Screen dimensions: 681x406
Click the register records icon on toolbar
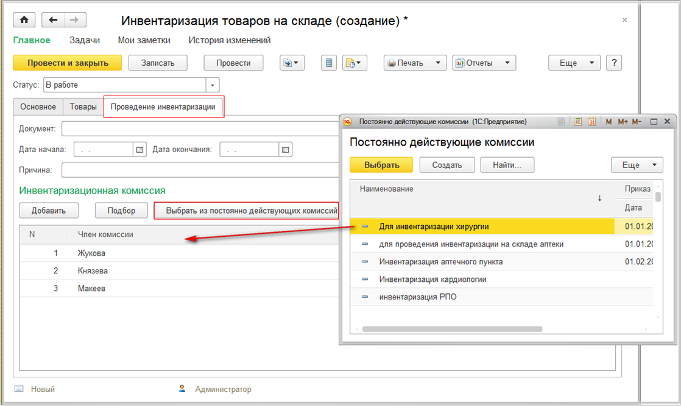point(328,62)
